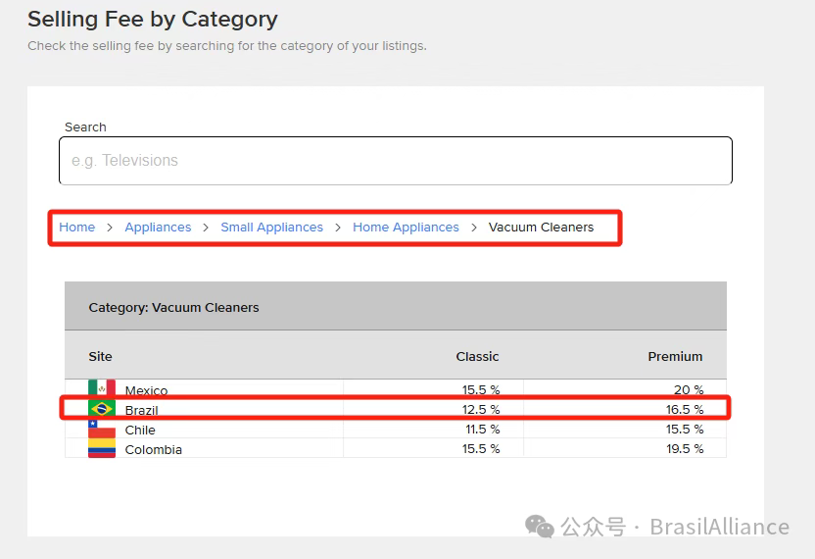Click the Site column header
This screenshot has width=815, height=559.
[x=100, y=356]
